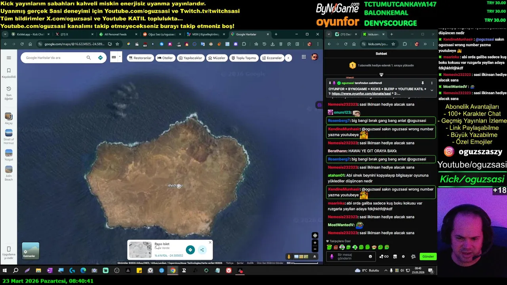
Task: Filter the map by Eczaneler
Action: [272, 58]
